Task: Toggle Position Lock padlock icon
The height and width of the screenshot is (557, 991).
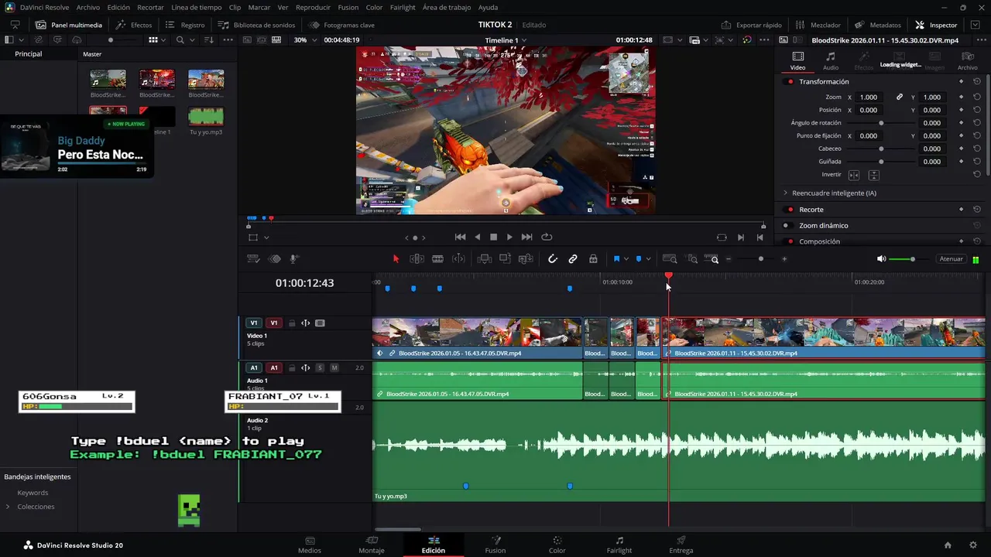Action: [x=593, y=259]
